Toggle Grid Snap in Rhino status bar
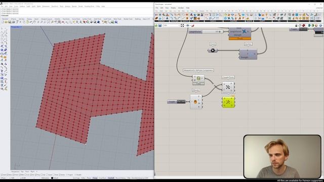Screen dimensions: 324x182 (76, 178)
